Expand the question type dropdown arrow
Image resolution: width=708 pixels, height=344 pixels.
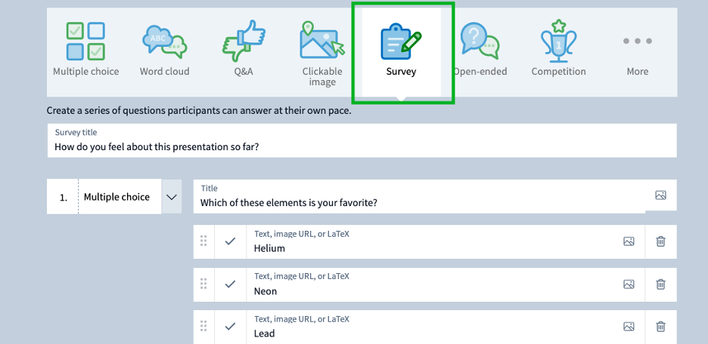pos(172,197)
